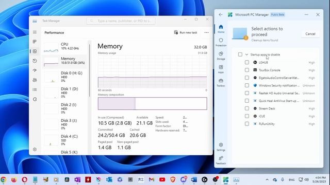Open Services icon in Task Manager sidebar

(x=35, y=99)
